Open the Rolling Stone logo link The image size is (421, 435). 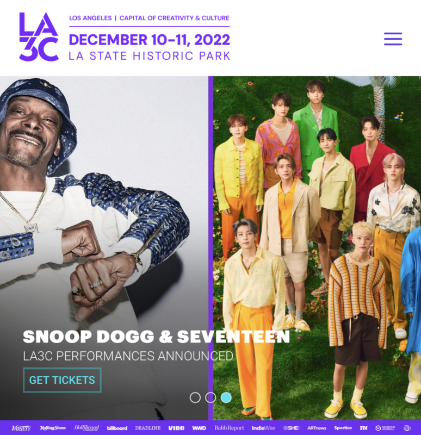53,428
